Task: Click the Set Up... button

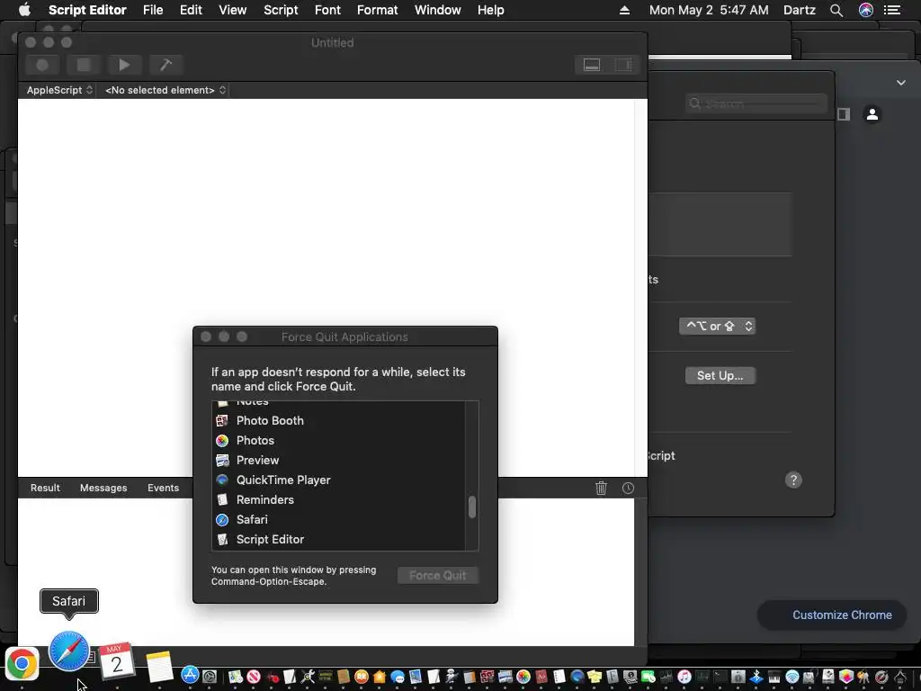Action: point(720,375)
